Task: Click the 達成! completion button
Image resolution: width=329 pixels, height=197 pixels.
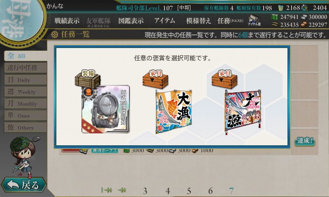Action: (x=305, y=141)
